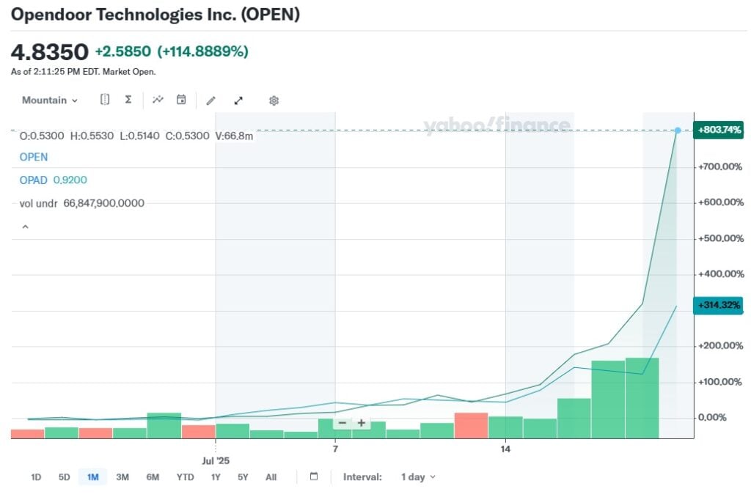Click the corporate events calendar icon
Image resolution: width=751 pixels, height=497 pixels.
coord(181,100)
